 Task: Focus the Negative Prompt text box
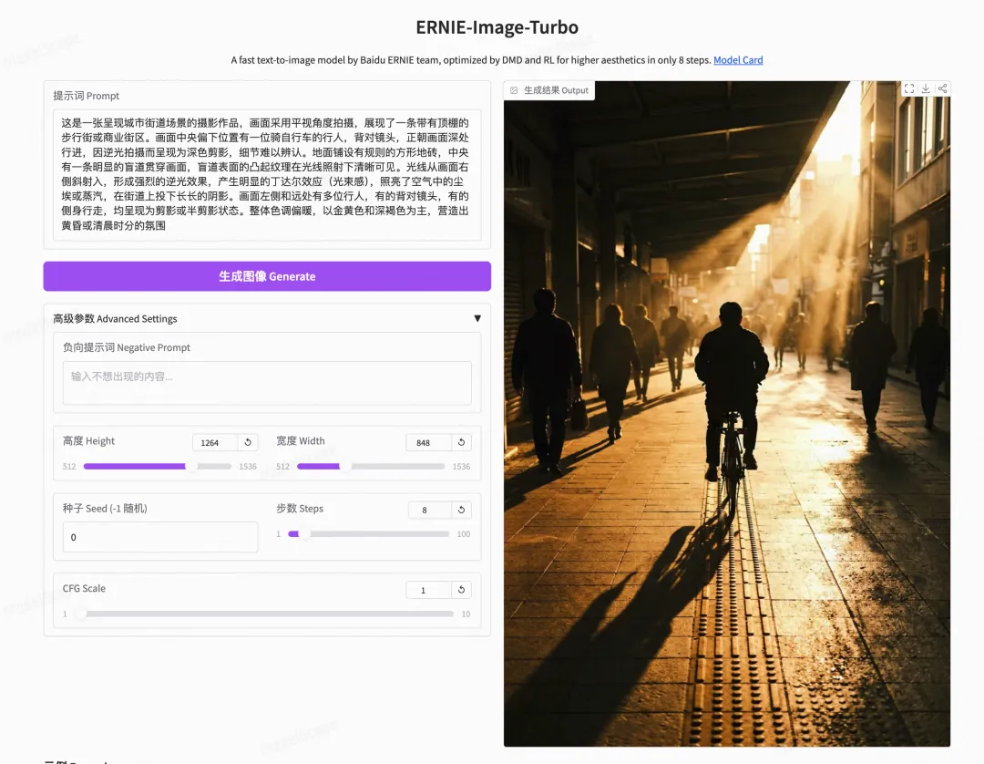(x=267, y=383)
